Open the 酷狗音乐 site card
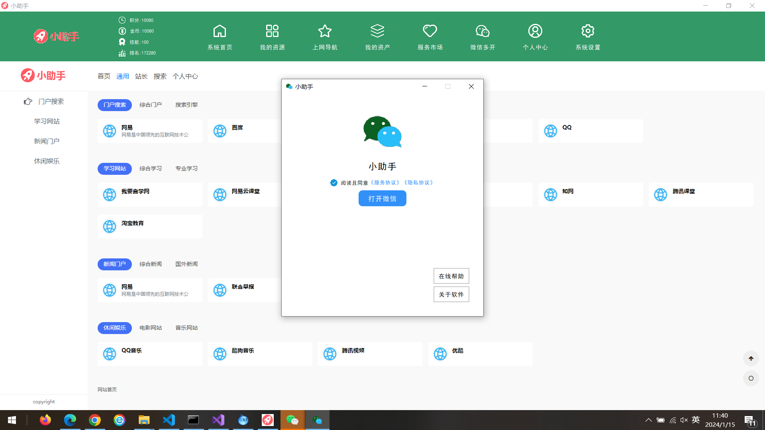 [260, 354]
